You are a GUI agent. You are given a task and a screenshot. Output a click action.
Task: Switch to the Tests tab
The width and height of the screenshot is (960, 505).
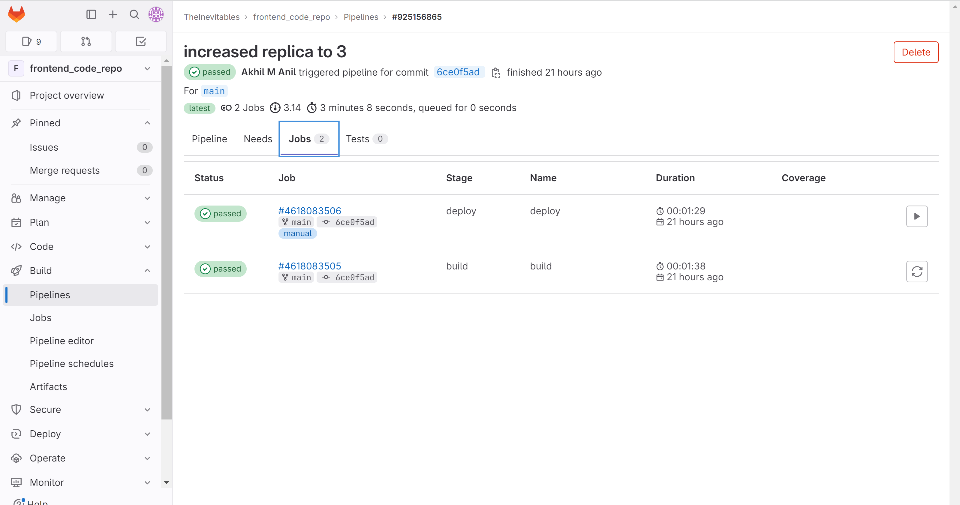point(366,139)
